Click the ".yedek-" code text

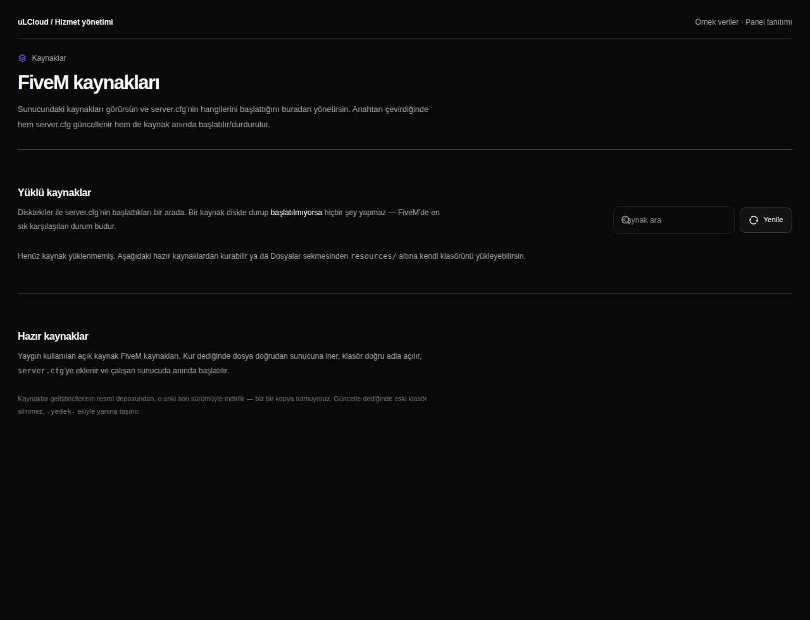[x=61, y=411]
